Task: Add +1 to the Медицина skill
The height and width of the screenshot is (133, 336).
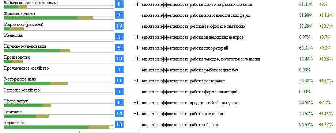Action: point(136,37)
